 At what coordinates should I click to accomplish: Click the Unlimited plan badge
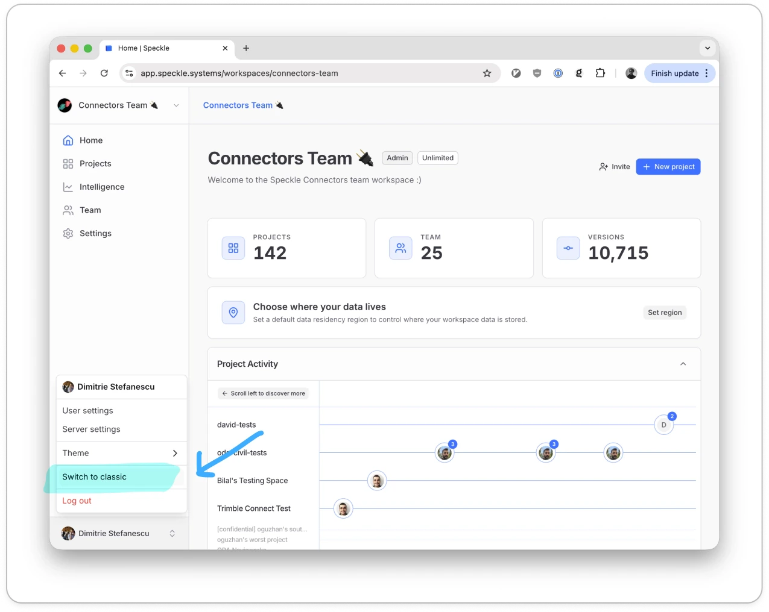click(x=438, y=158)
